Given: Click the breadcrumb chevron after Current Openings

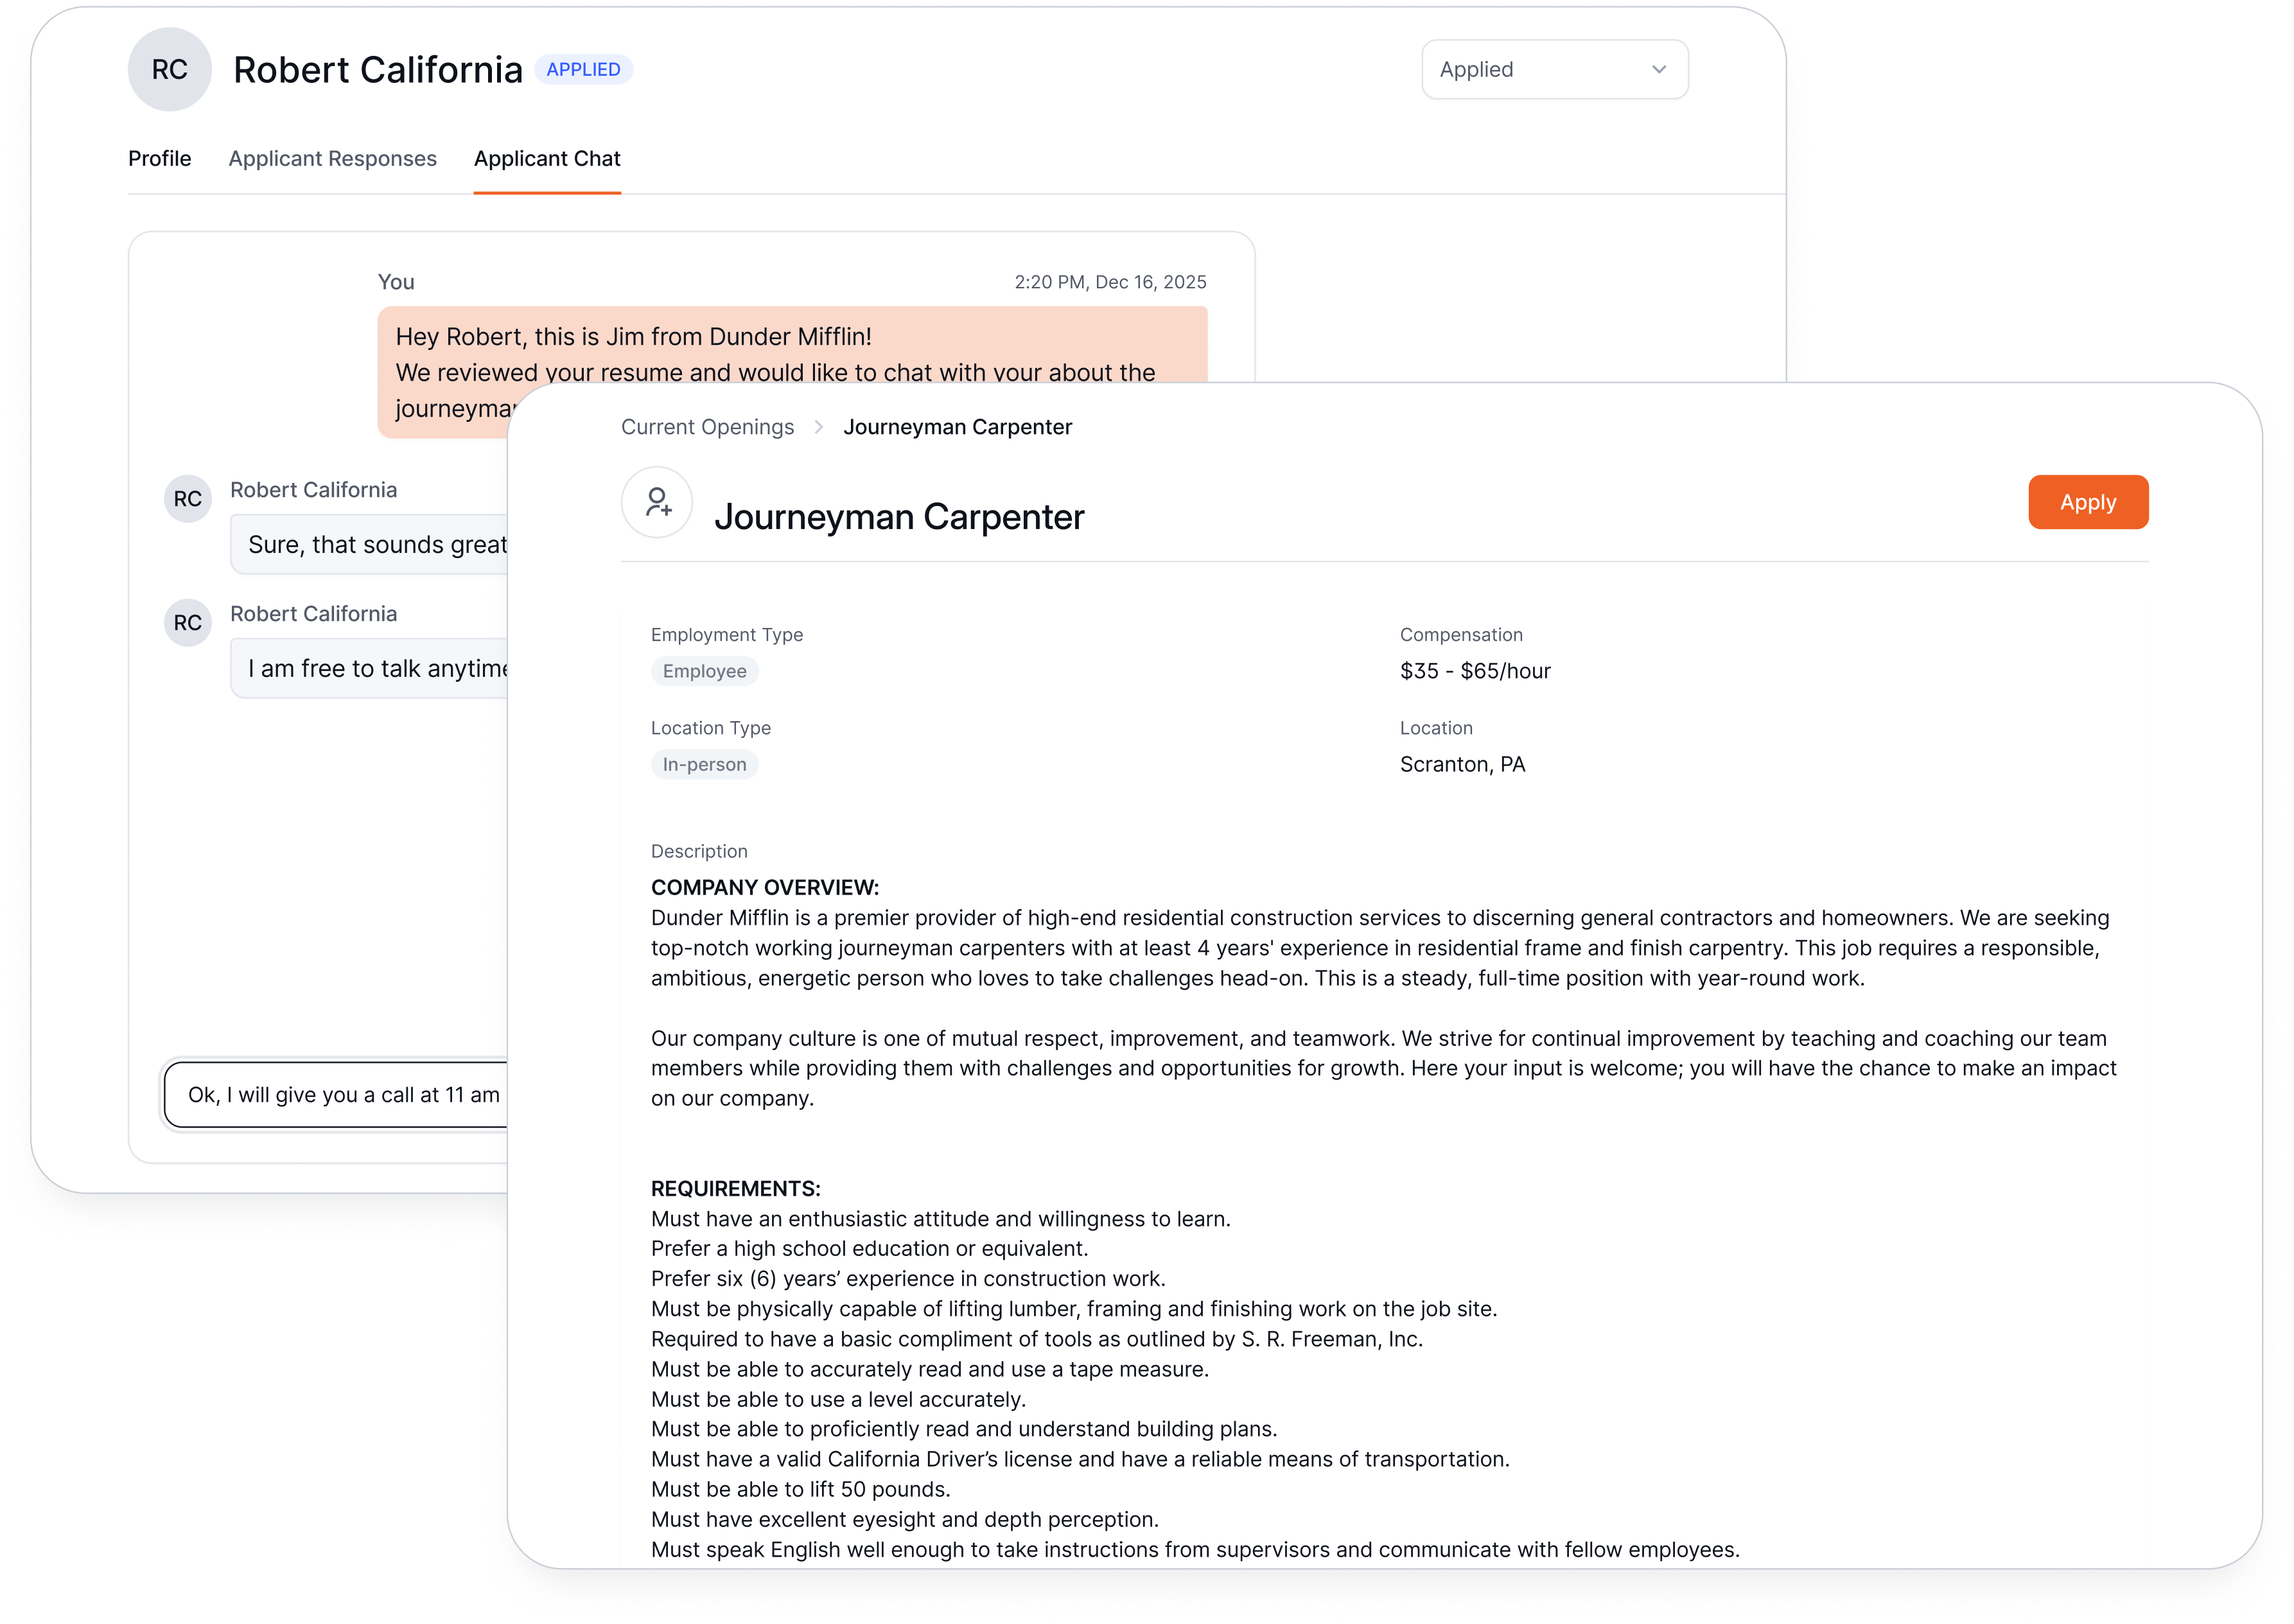Looking at the screenshot, I should click(818, 427).
